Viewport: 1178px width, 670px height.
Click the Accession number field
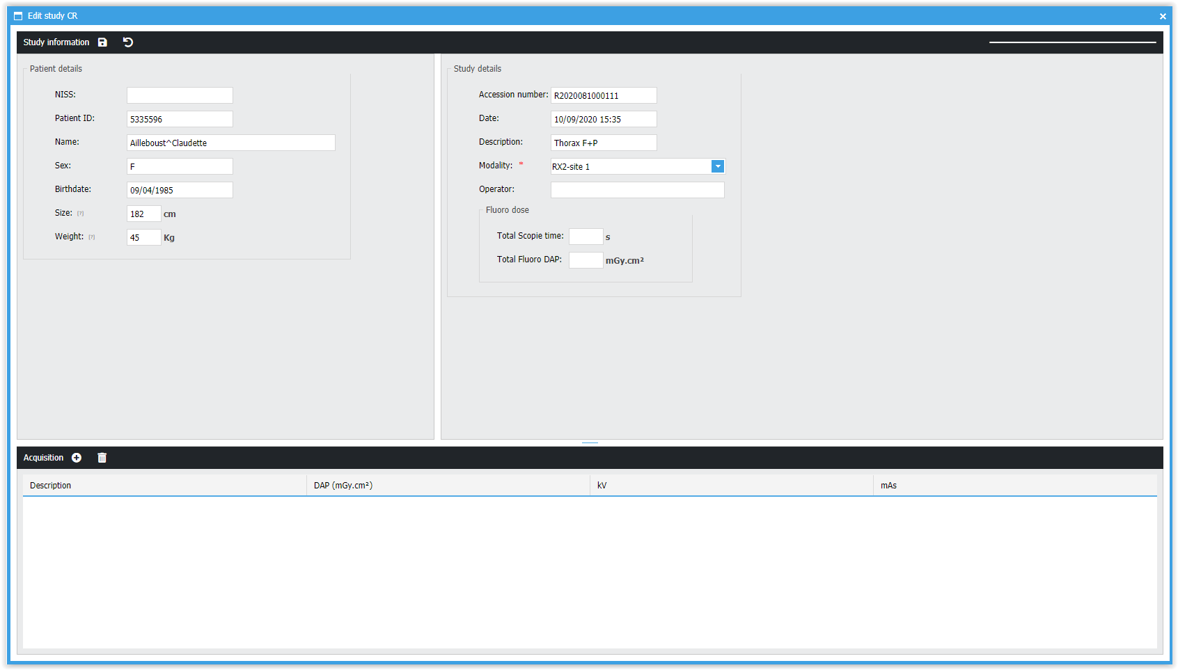[604, 95]
